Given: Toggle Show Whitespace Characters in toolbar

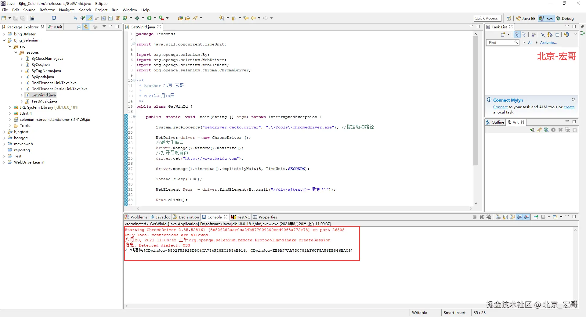Looking at the screenshot, I should [110, 18].
